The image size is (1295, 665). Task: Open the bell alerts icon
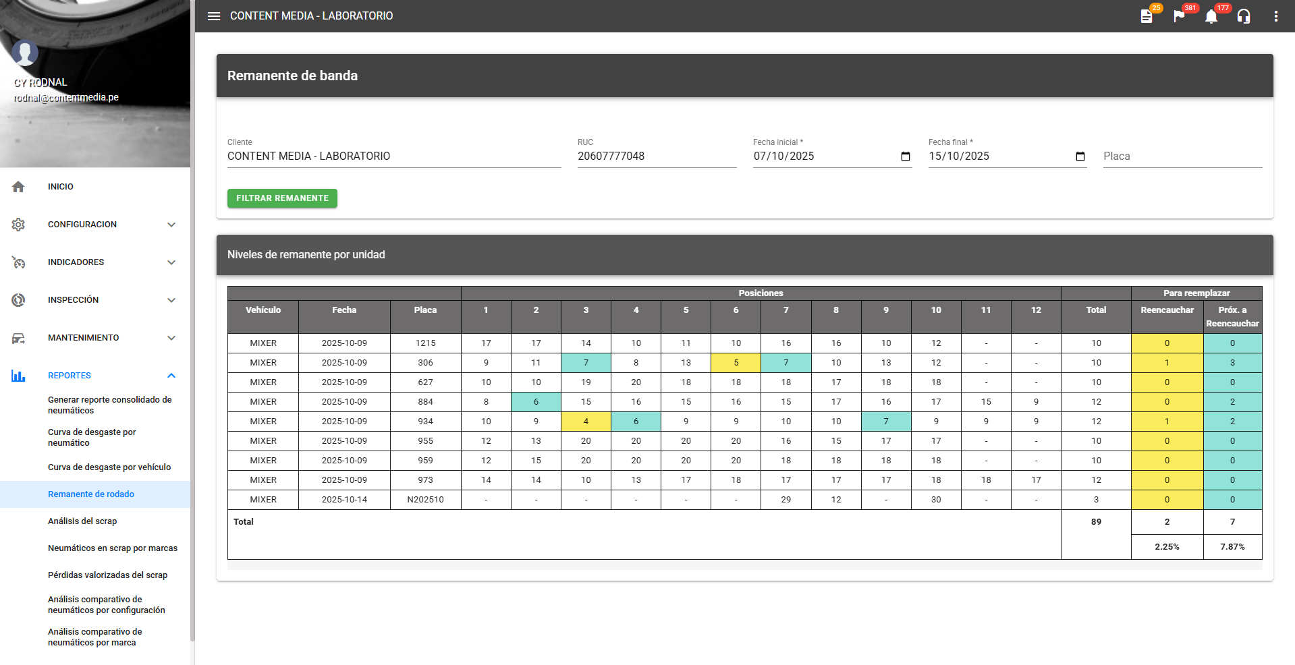click(1211, 16)
